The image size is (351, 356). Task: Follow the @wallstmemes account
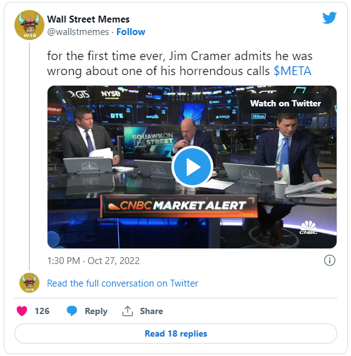(x=131, y=32)
